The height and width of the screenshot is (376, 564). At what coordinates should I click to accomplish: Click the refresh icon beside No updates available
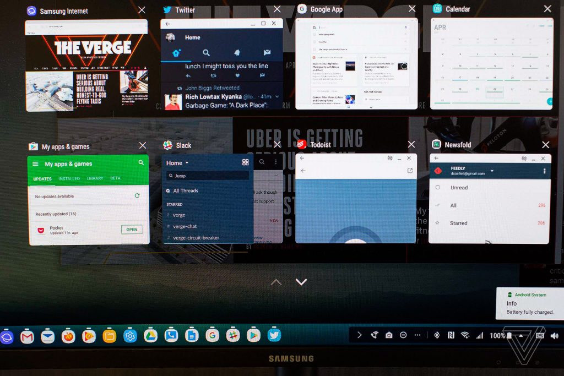tap(137, 195)
